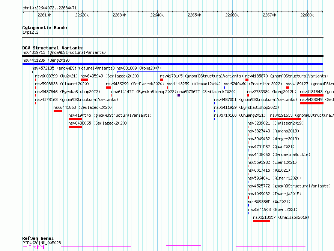The width and height of the screenshot is (334, 251).
Task: Open nsv4431289 (Deng2019) label
Action: tap(46, 60)
